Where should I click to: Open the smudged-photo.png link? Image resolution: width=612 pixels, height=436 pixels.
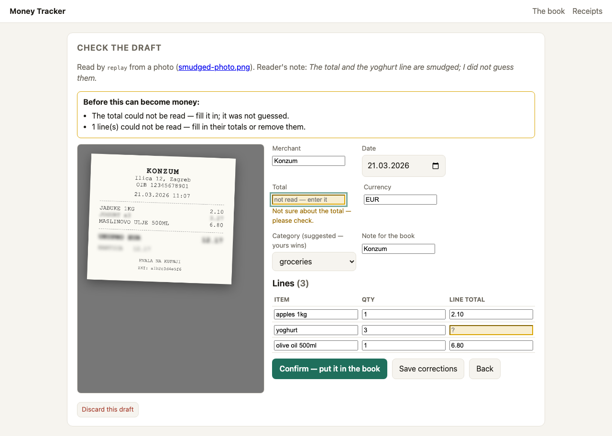pos(214,67)
